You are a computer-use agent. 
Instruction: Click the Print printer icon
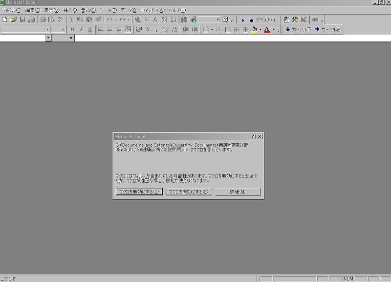(43, 20)
